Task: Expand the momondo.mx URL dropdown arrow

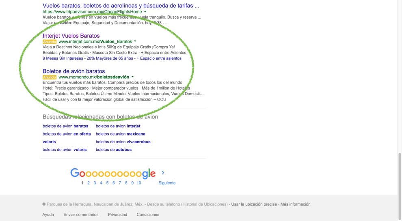Action: (132, 77)
